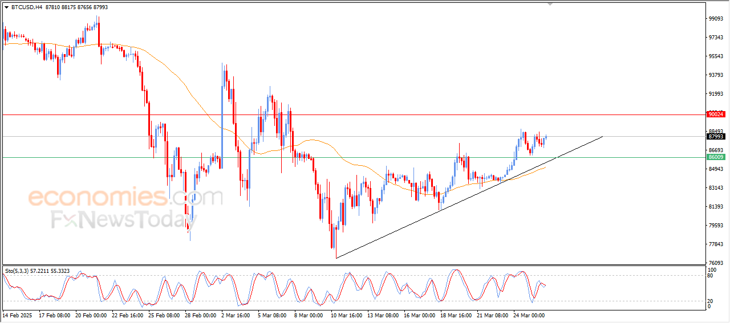Select the BTCUSD,H4 chart title
The image size is (730, 323).
(26, 7)
